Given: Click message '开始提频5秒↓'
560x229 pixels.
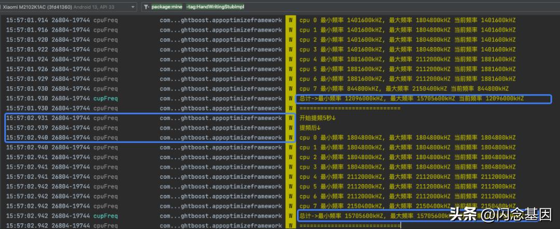Looking at the screenshot, I should [318, 118].
